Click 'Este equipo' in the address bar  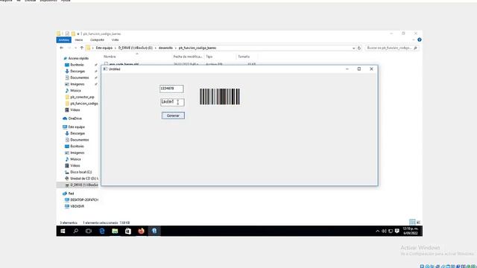tap(104, 48)
